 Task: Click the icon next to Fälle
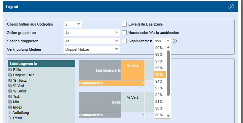10,70
